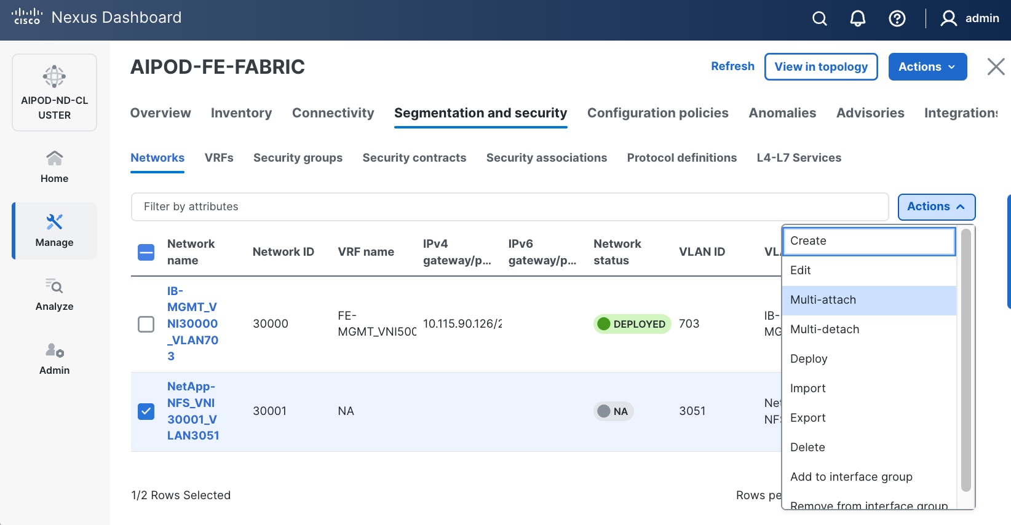This screenshot has width=1011, height=525.
Task: Open the notifications bell icon
Action: (x=858, y=18)
